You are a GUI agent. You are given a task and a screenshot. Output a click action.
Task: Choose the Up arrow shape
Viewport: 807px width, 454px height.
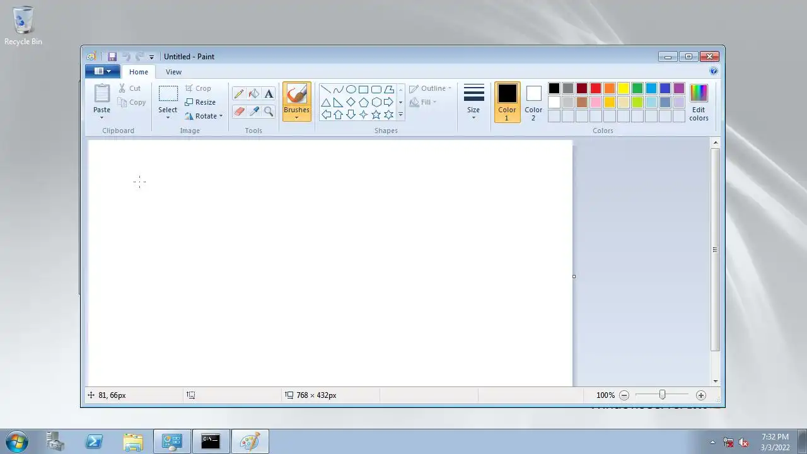339,115
